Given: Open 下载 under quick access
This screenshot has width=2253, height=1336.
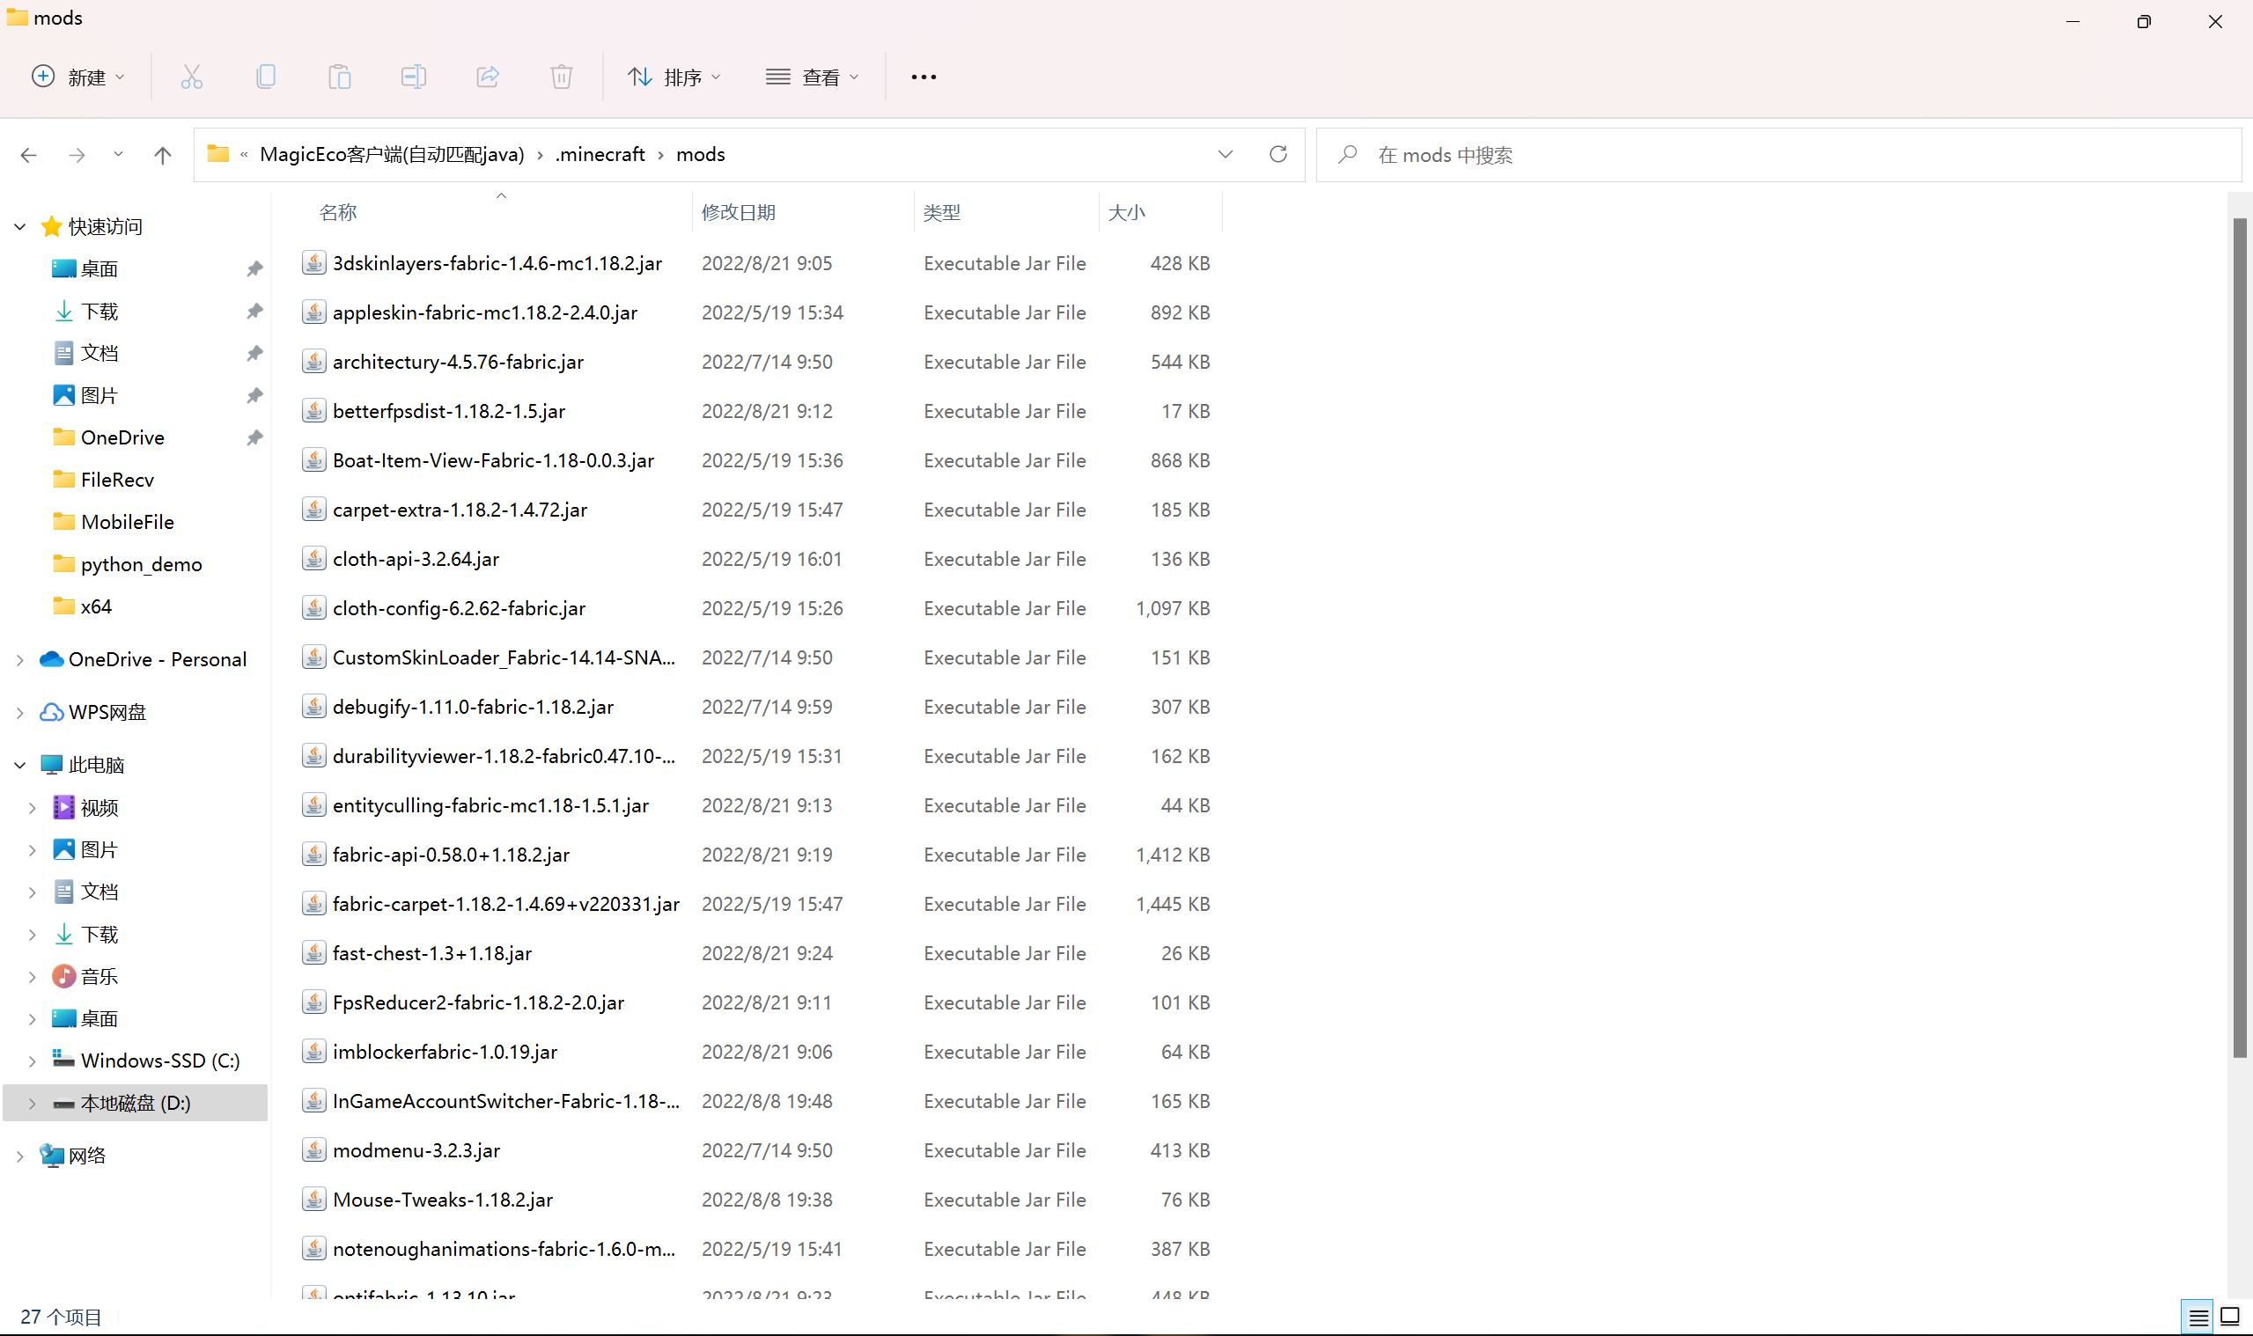Looking at the screenshot, I should pyautogui.click(x=85, y=312).
